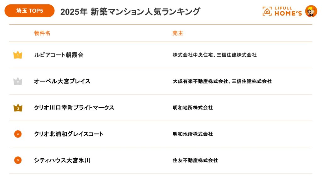Open the シティハウス大宮氷川 property listing
This screenshot has height=181, width=322.
pyautogui.click(x=62, y=160)
